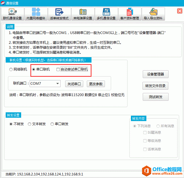Select 下列消息 radio option
This screenshot has height=178, width=184.
click(x=135, y=126)
